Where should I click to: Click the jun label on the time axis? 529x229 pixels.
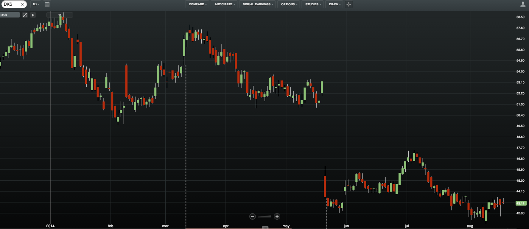(346, 226)
